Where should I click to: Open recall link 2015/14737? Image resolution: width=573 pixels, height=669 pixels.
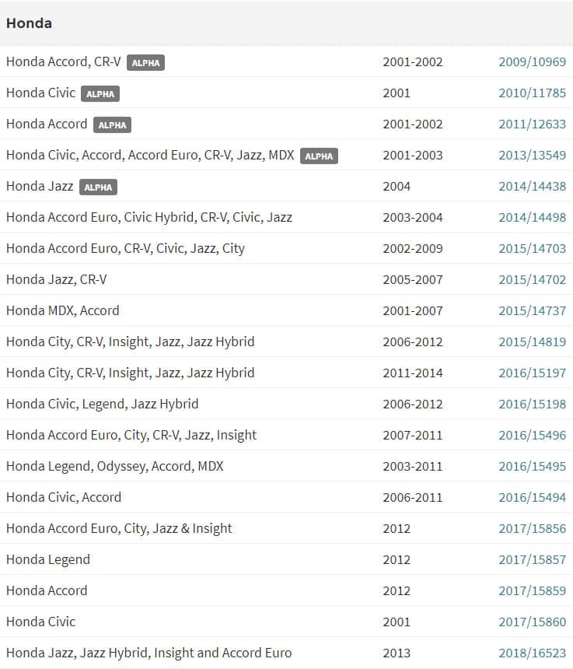532,311
